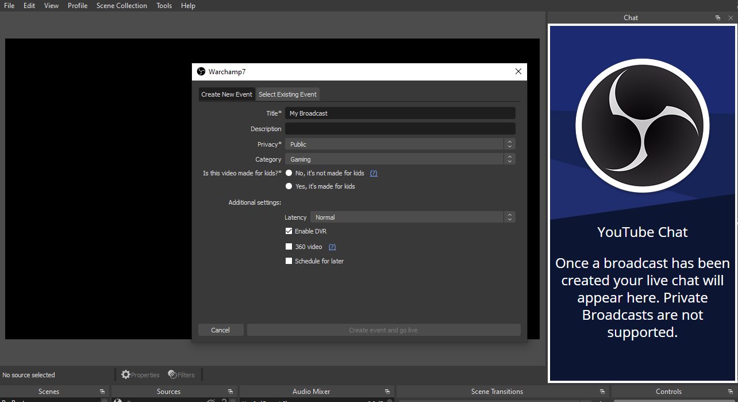Uncheck the Enable DVR checkbox
Image resolution: width=738 pixels, height=402 pixels.
289,231
